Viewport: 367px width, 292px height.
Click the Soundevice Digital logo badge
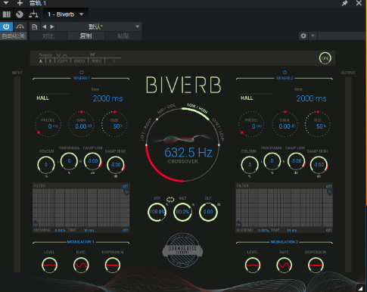[182, 250]
